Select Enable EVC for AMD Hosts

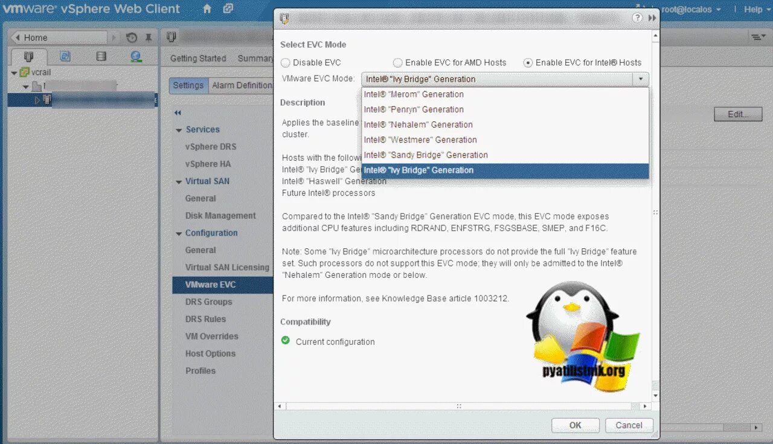tap(397, 63)
